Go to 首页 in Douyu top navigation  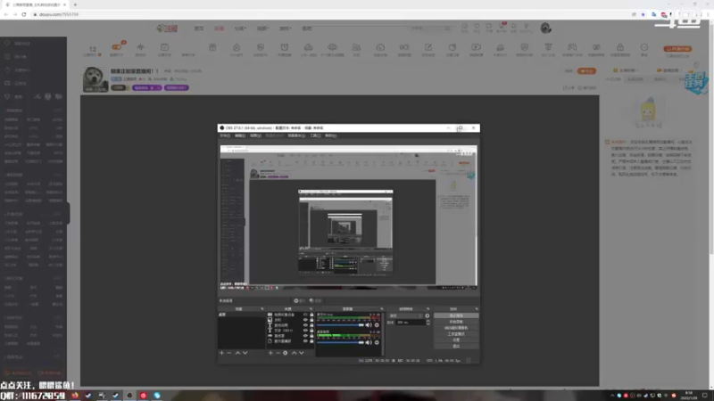199,29
